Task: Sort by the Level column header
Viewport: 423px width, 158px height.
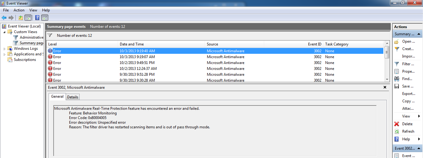Action: [x=82, y=44]
